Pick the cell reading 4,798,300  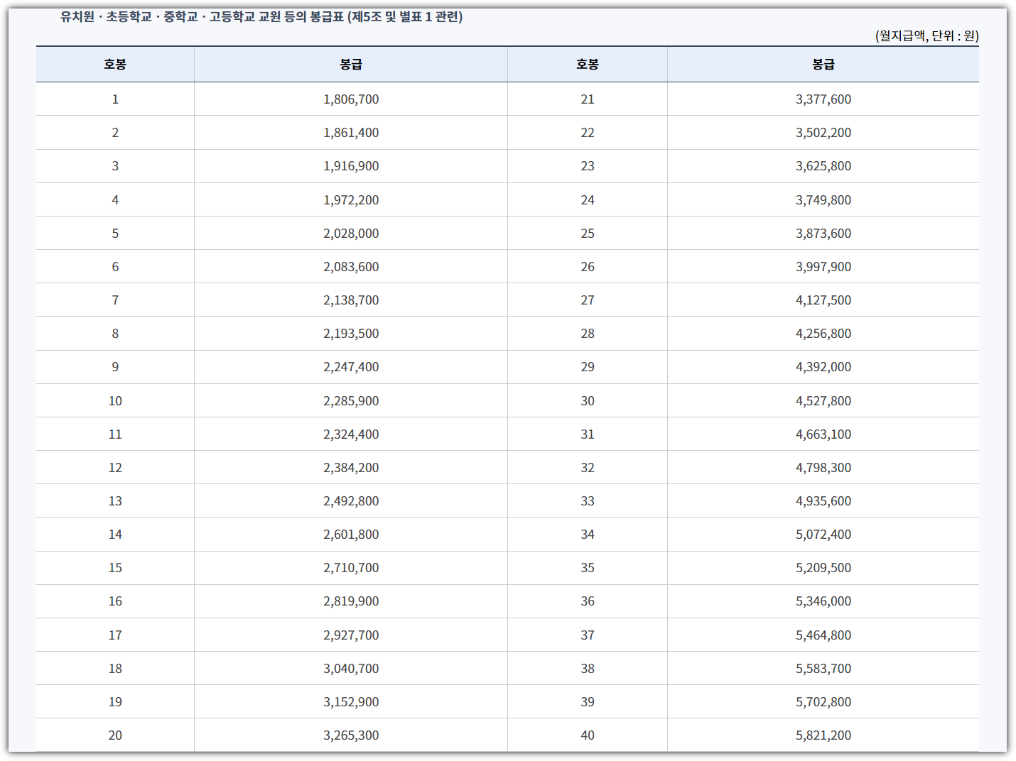pyautogui.click(x=823, y=468)
